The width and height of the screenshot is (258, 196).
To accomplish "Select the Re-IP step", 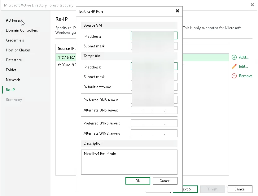I will [x=10, y=89].
